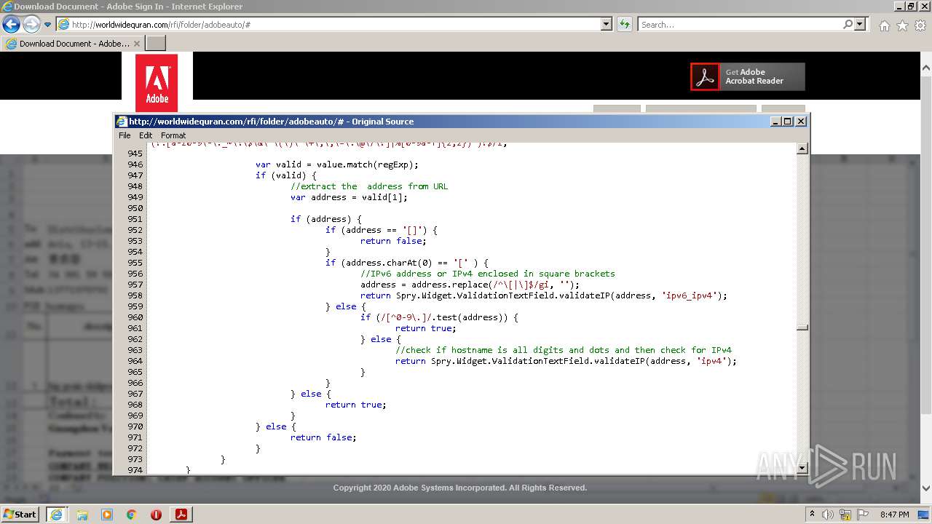Click the 'var valid = value.match(regExp);' line
This screenshot has height=524, width=932.
click(336, 164)
